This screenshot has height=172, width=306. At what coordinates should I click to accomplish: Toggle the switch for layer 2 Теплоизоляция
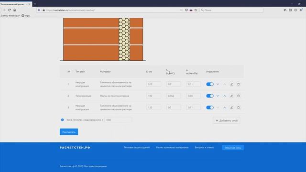[210, 96]
